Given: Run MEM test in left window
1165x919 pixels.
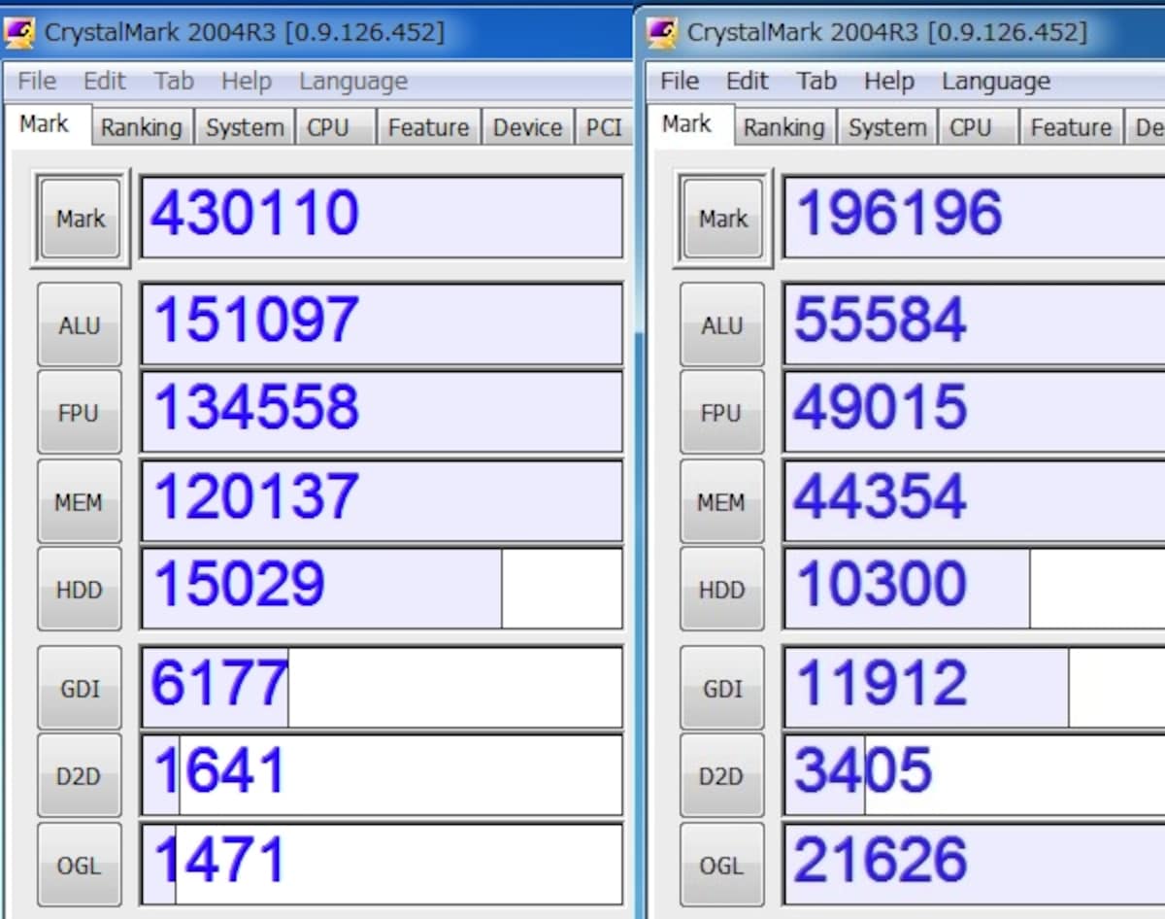Looking at the screenshot, I should coord(80,501).
